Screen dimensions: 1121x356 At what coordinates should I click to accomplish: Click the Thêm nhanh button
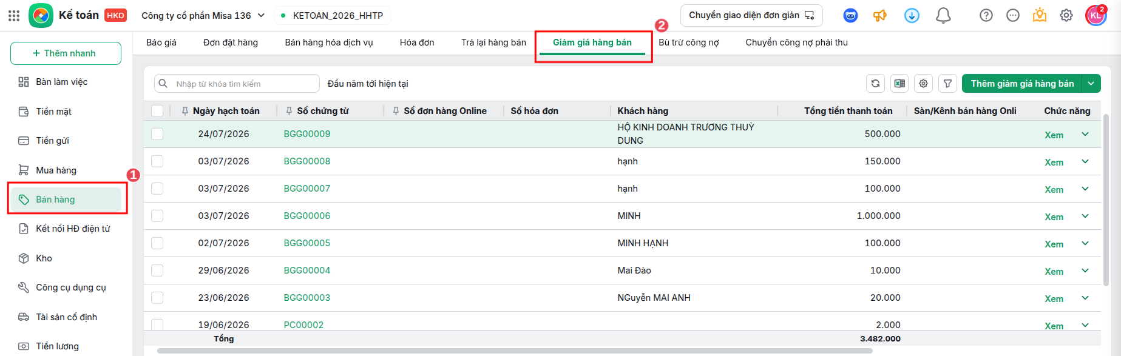pos(66,53)
